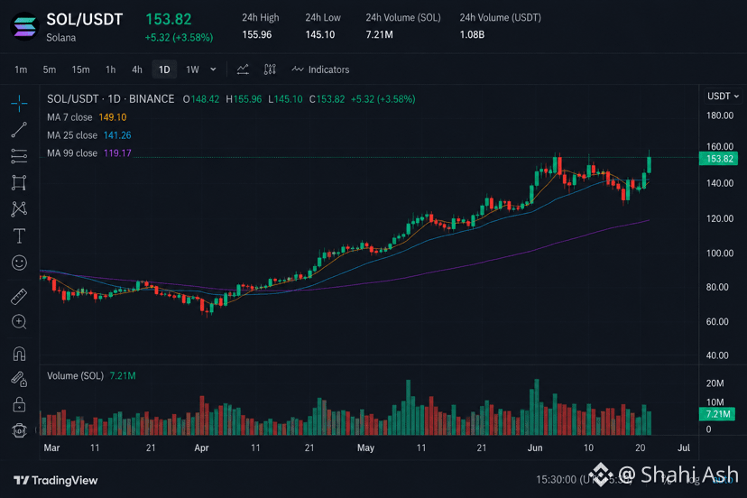Switch to the 4h timeframe
This screenshot has width=747, height=498.
[137, 69]
